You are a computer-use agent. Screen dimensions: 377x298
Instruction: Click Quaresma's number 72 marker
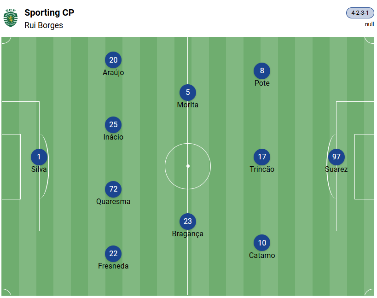click(x=113, y=189)
